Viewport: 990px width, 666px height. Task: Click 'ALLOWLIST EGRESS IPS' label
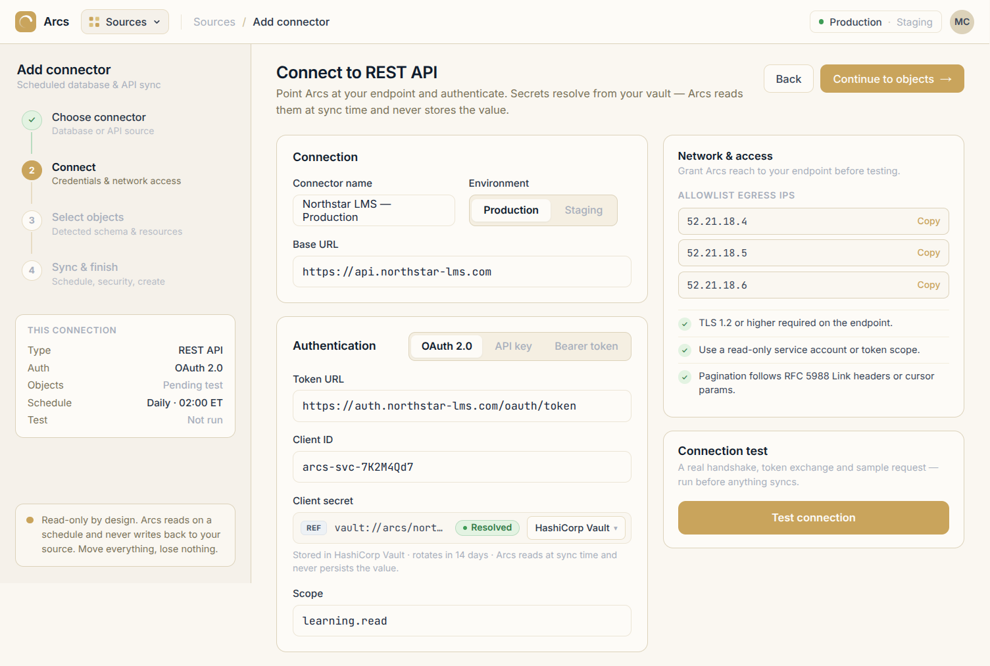coord(736,195)
